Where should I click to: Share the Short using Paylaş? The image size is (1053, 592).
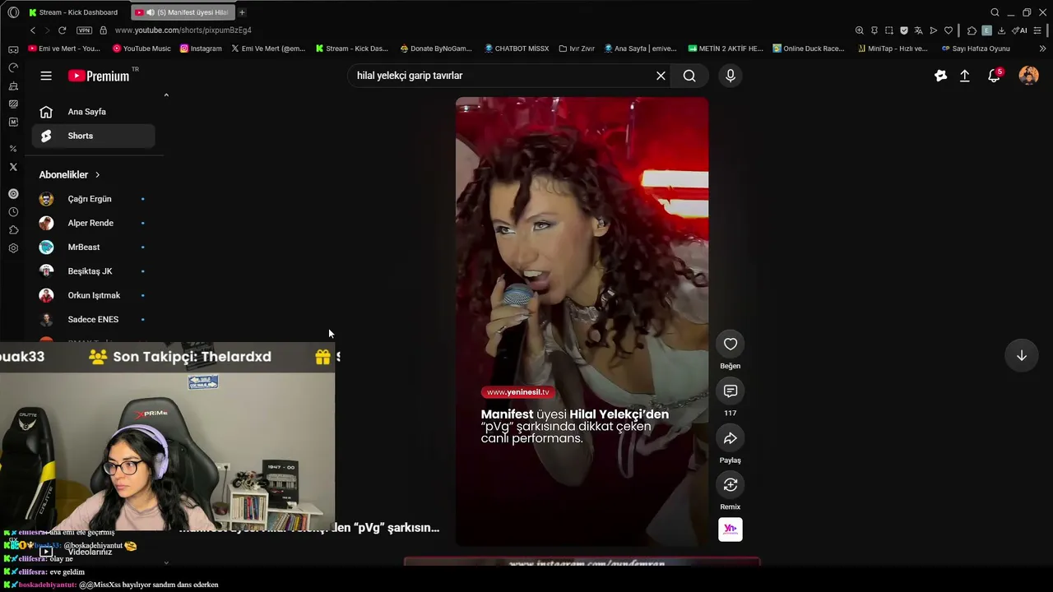[731, 438]
